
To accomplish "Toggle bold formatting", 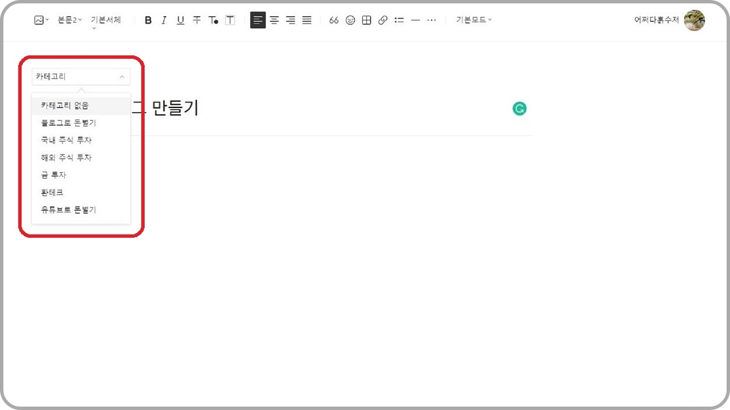I will pyautogui.click(x=148, y=20).
